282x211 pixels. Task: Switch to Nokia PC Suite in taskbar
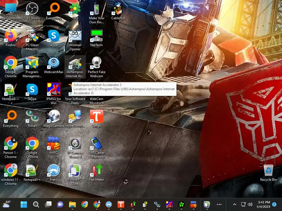coord(207,204)
